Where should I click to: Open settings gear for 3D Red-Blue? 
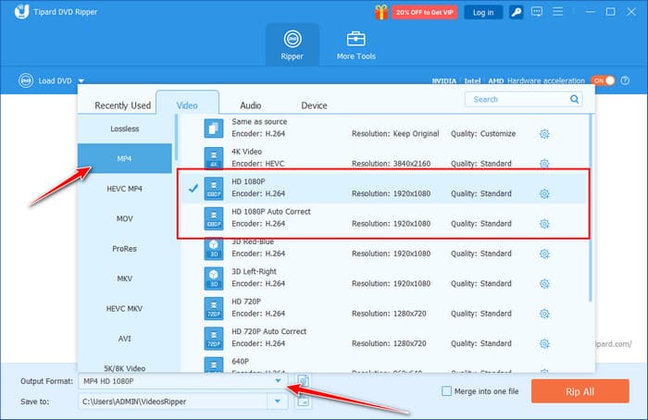544,253
